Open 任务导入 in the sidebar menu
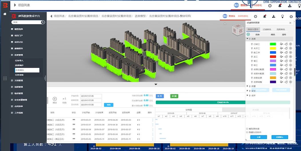301x151 pixels. [19, 61]
